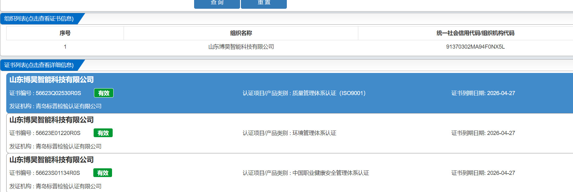
Task: Click row number 1 in organization table
Action: click(x=65, y=47)
